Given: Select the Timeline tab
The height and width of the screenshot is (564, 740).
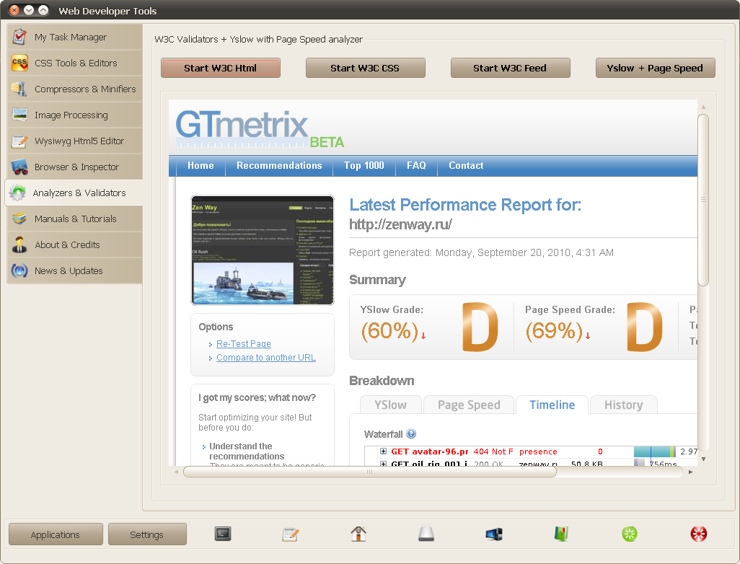Looking at the screenshot, I should click(x=552, y=405).
